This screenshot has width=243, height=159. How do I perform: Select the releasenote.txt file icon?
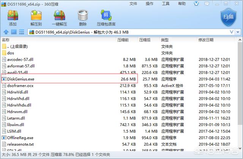[x=4, y=144]
